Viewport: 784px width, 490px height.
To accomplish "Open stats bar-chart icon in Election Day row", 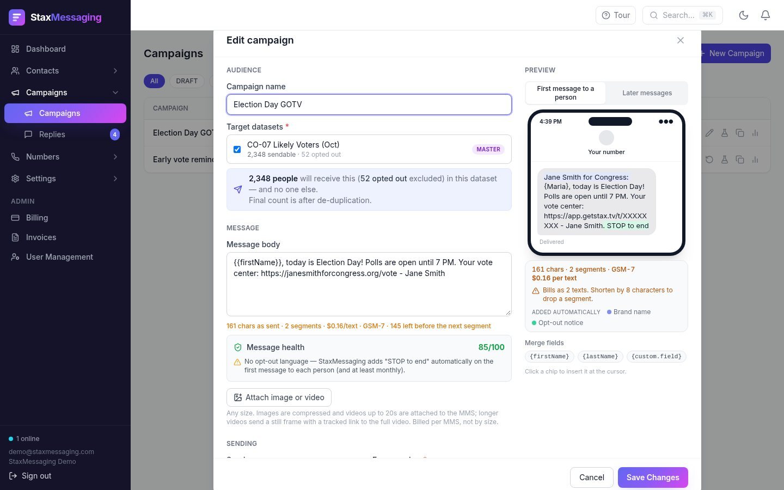I will coord(755,133).
